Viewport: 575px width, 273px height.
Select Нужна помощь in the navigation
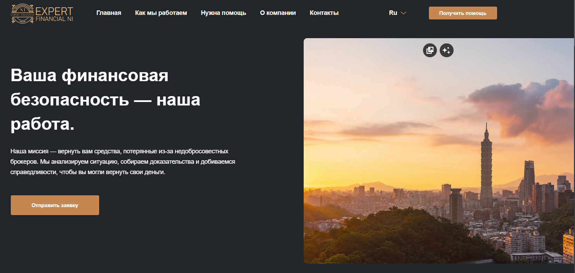223,13
